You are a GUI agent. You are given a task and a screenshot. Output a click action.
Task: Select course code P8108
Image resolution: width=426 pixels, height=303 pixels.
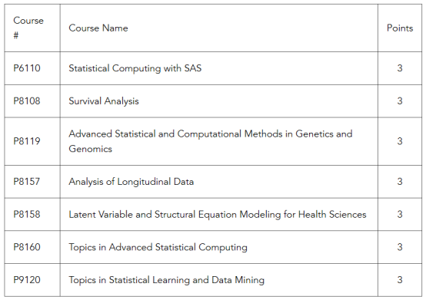[27, 101]
